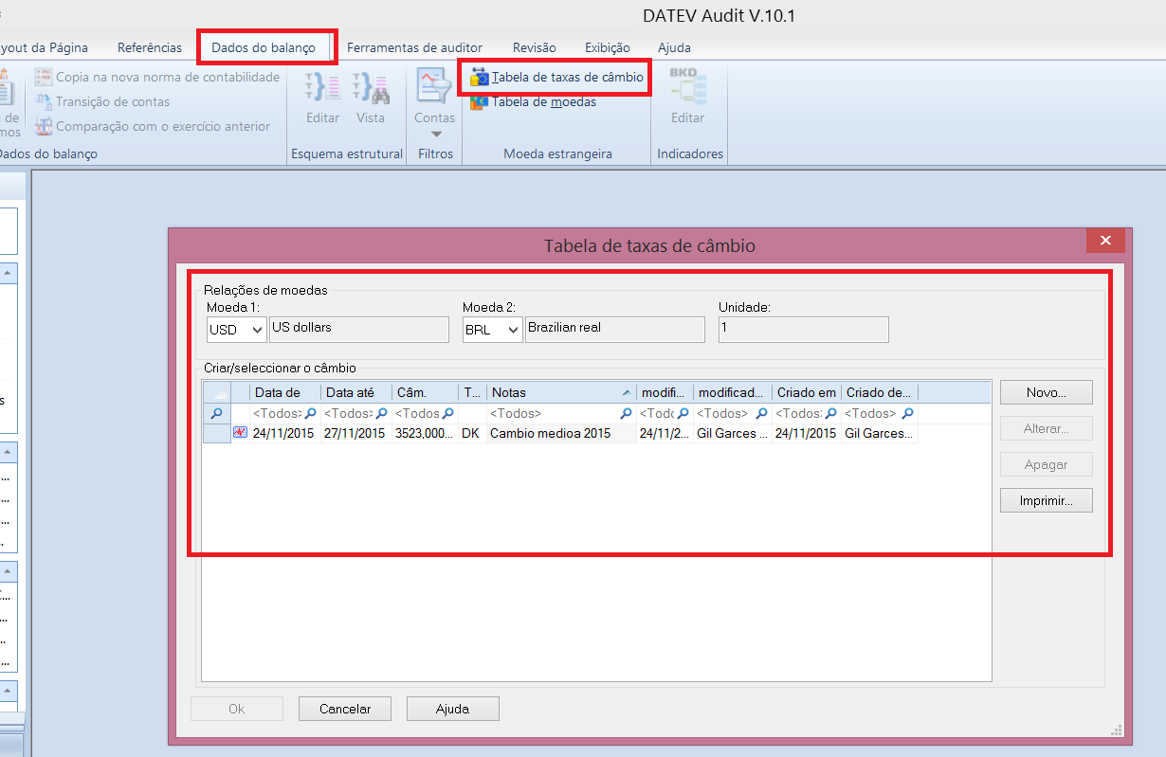Open the Referências tab
Image resolution: width=1166 pixels, height=757 pixels.
[x=150, y=47]
